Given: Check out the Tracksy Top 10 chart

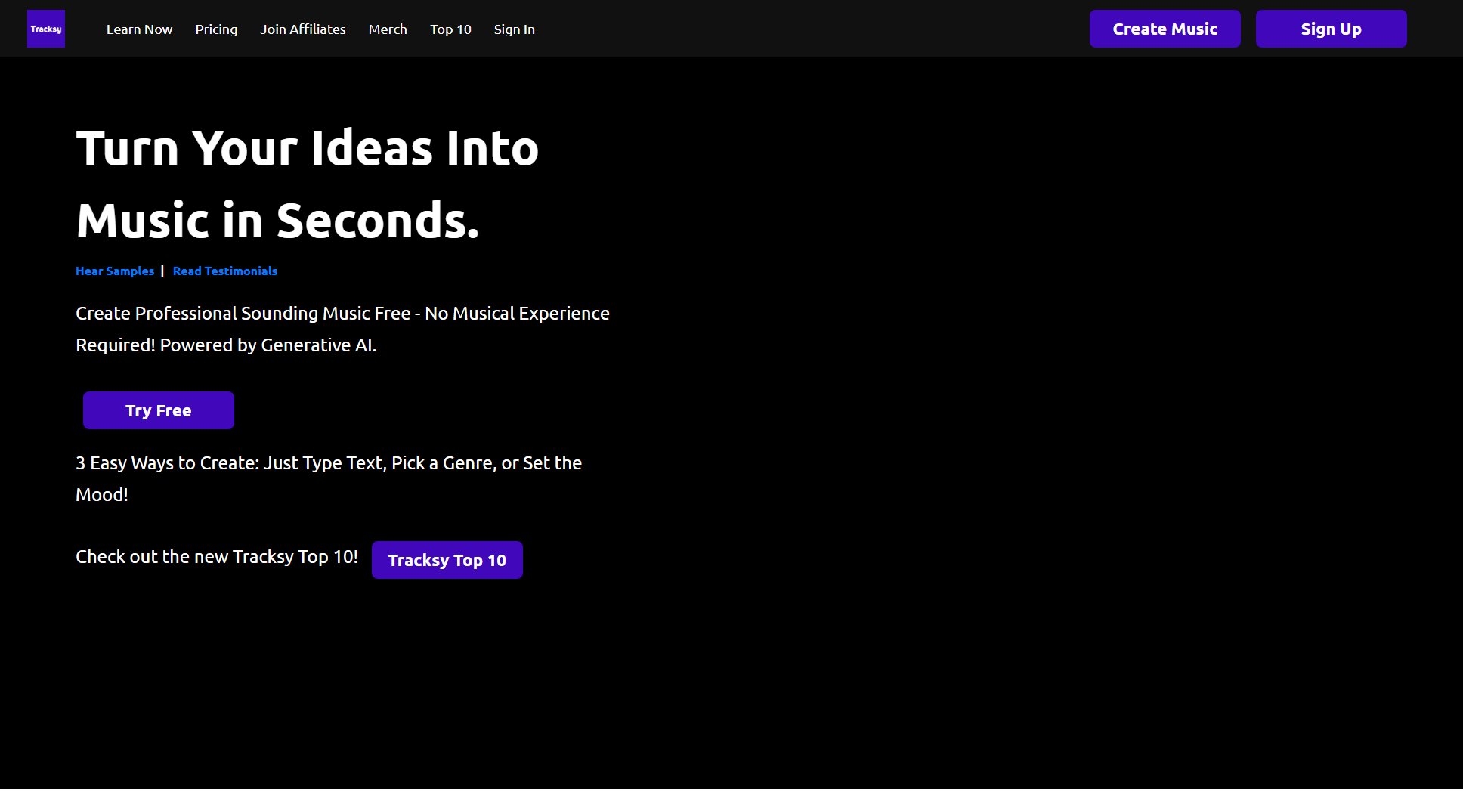Looking at the screenshot, I should (x=447, y=560).
